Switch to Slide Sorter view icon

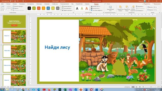point(136,87)
